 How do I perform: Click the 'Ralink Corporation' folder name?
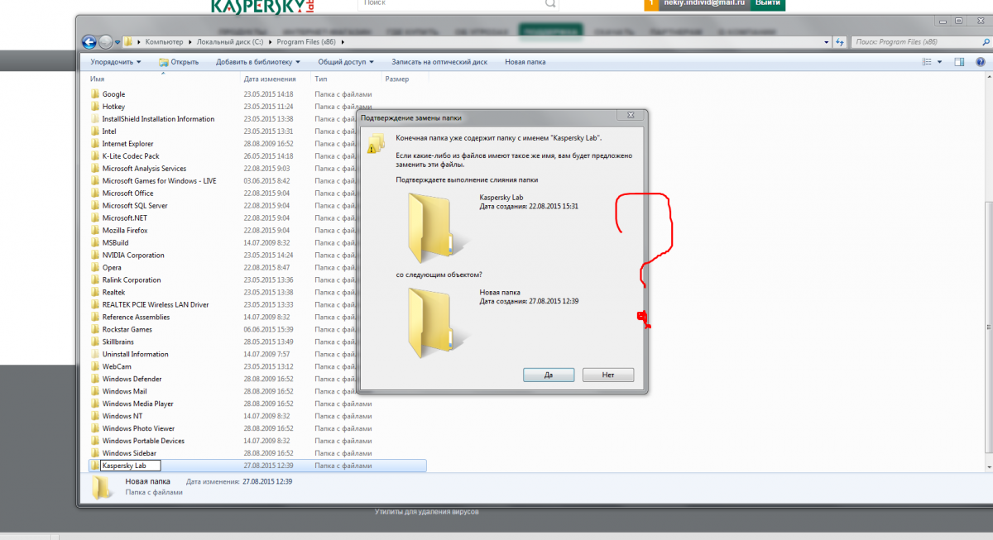pos(132,280)
